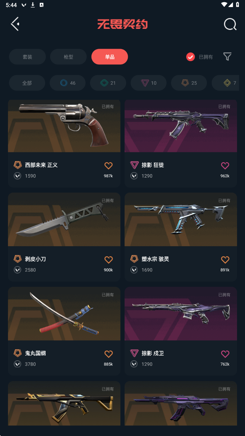Switch to the 枪型 tab

coord(69,57)
